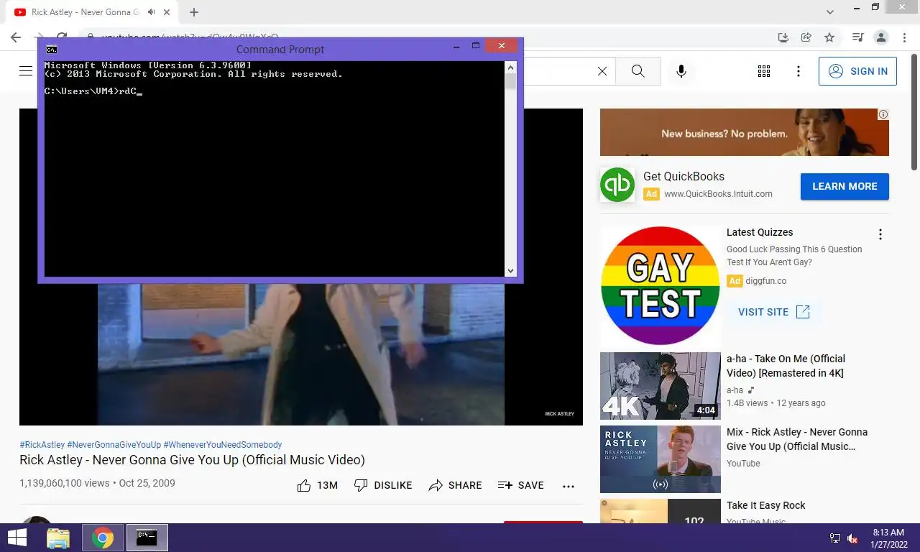This screenshot has width=920, height=552.
Task: Open Command Prompt system menu icon
Action: 51,49
